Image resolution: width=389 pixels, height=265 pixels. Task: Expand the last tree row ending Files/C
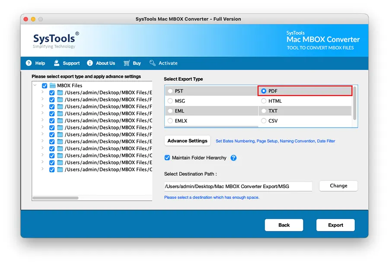42,169
